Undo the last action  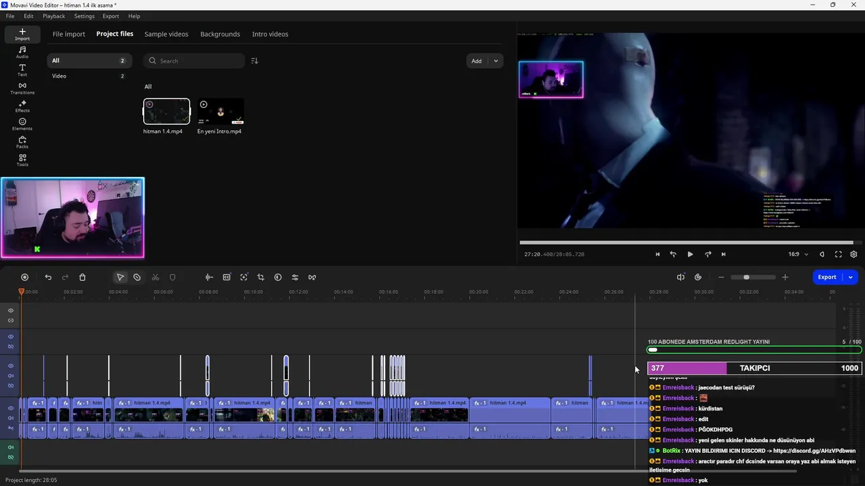click(x=48, y=277)
